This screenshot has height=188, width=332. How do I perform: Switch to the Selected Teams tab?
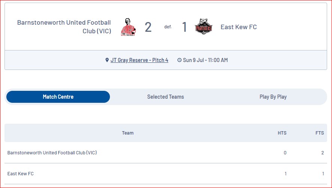(165, 97)
